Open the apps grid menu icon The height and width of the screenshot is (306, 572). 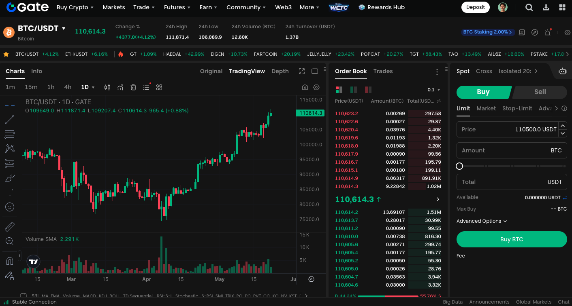[562, 7]
